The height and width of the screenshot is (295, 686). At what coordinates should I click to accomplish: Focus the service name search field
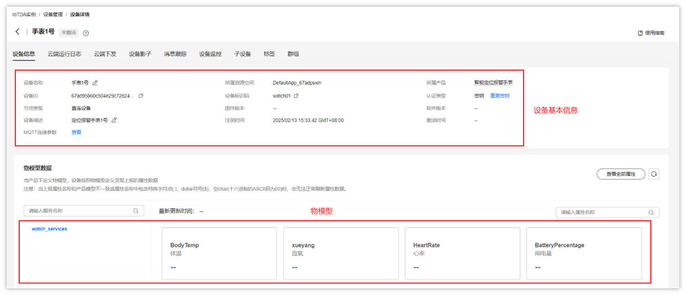[x=84, y=211]
